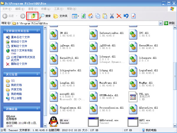Select the QQPI.exe file icon
177x133 pixels.
click(x=133, y=122)
